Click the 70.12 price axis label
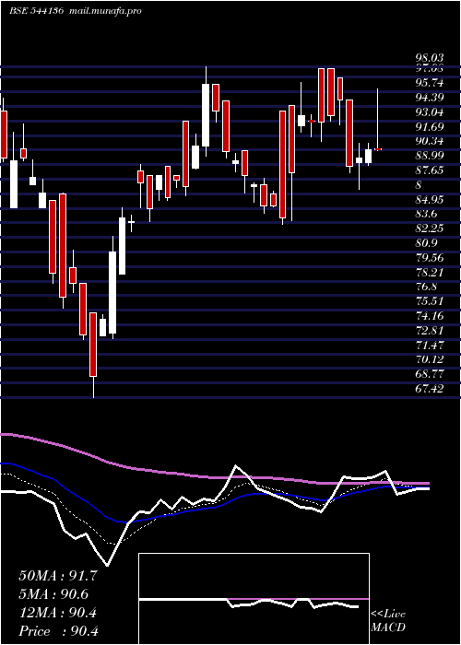This screenshot has height=645, width=461. point(429,359)
